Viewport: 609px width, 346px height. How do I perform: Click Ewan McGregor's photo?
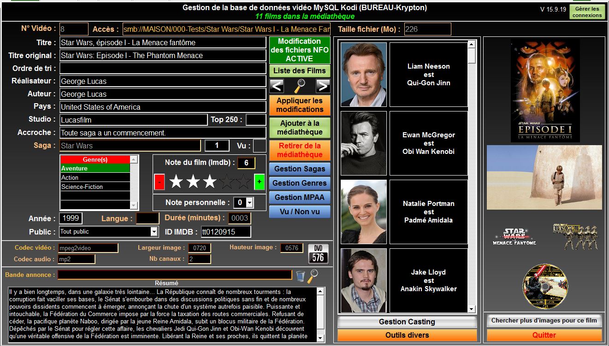[x=364, y=143]
